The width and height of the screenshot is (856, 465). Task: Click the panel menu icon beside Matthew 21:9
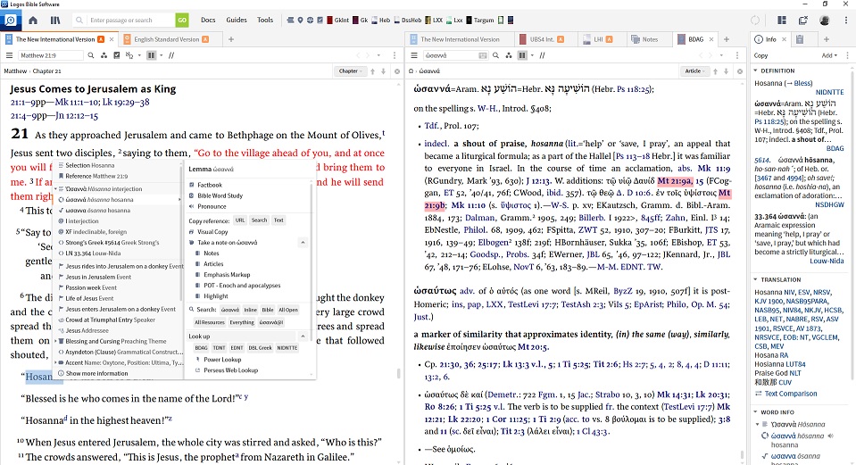tap(9, 55)
